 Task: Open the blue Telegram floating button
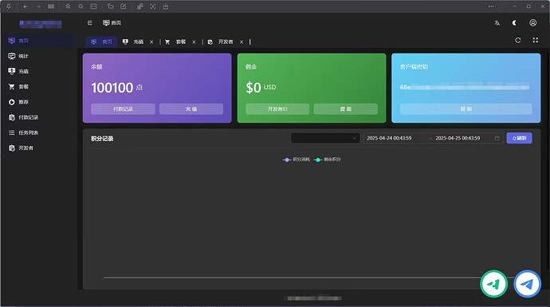pos(527,284)
